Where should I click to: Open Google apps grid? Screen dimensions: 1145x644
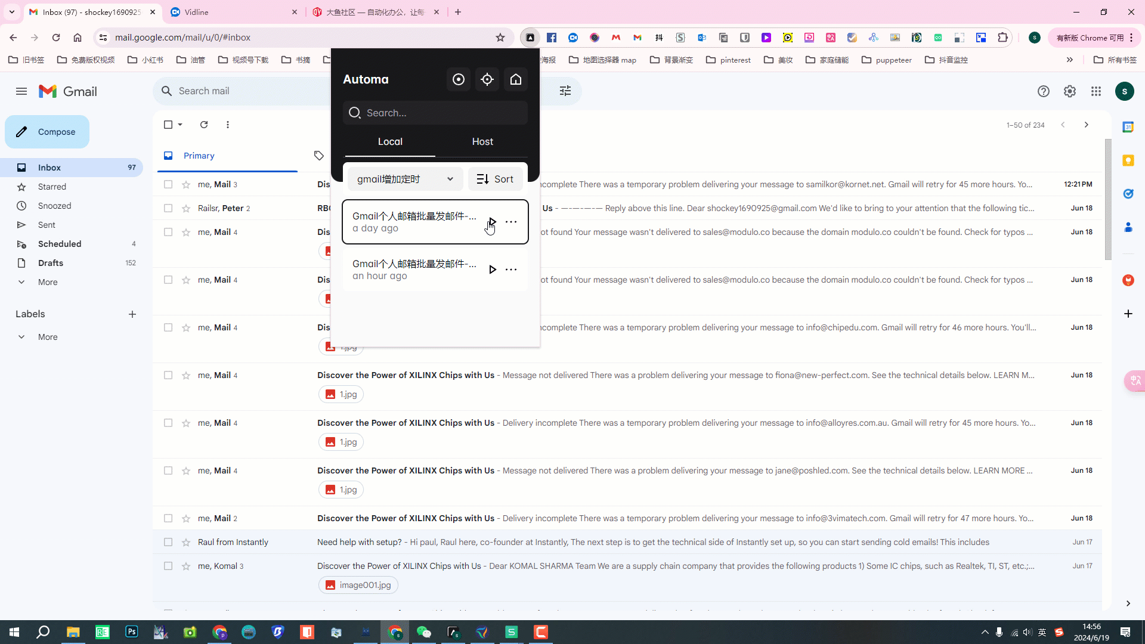(1096, 91)
